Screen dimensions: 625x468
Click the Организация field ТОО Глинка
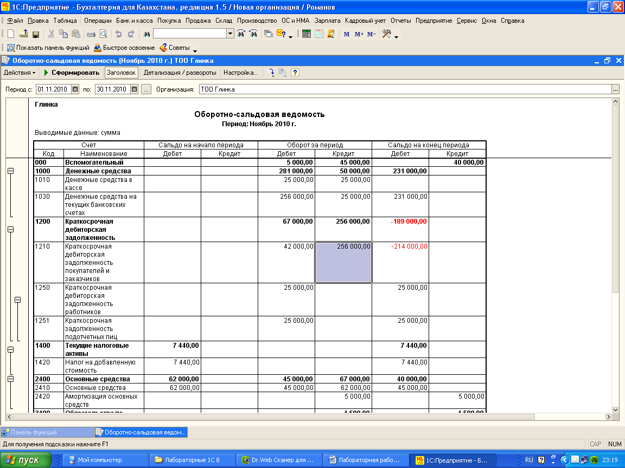405,89
